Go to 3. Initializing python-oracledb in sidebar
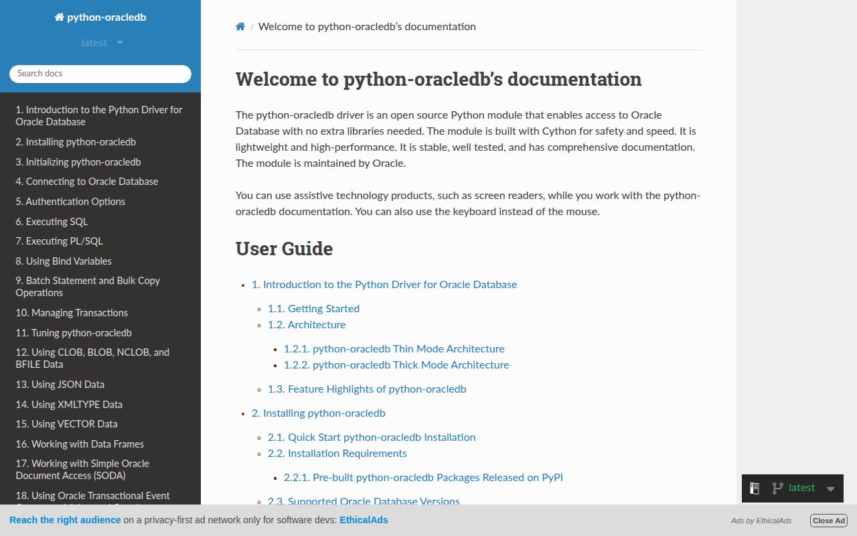 pyautogui.click(x=100, y=162)
